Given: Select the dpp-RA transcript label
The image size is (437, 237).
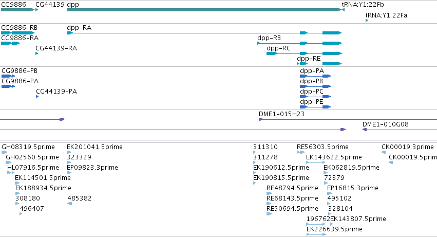Looking at the screenshot, I should click(x=79, y=28).
